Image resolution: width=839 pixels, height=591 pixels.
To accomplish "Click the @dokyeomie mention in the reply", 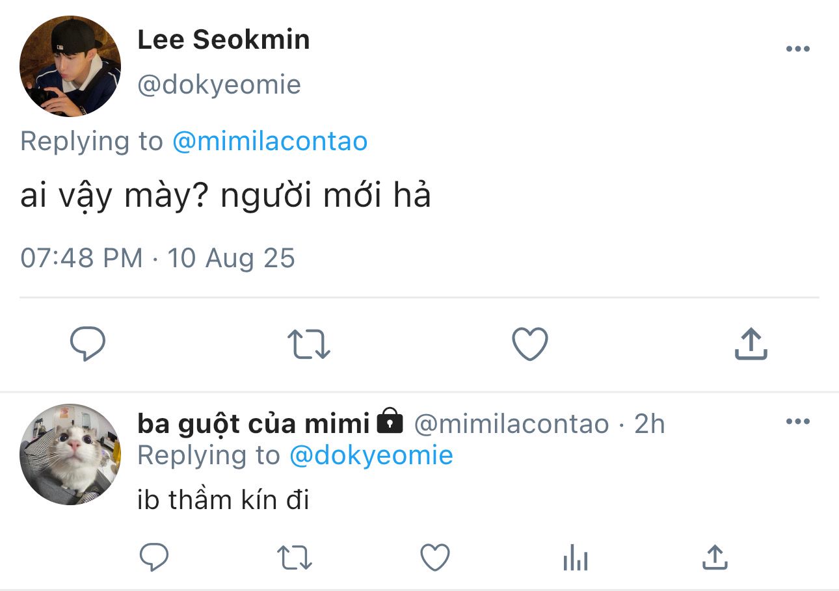I will [371, 455].
